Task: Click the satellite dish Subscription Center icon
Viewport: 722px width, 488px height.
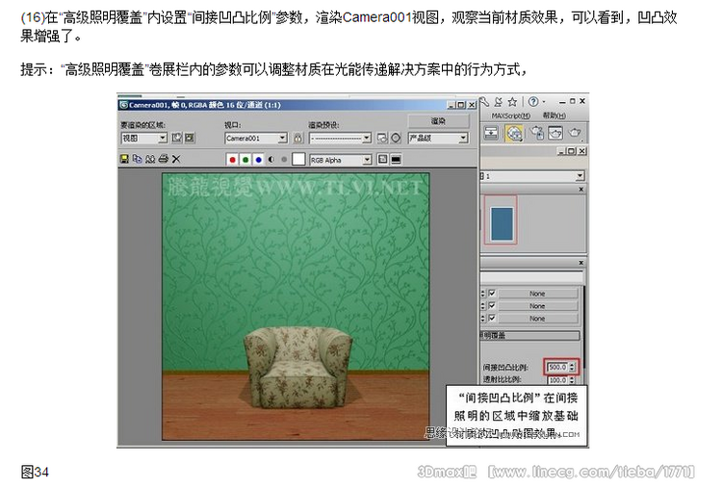Action: [499, 101]
